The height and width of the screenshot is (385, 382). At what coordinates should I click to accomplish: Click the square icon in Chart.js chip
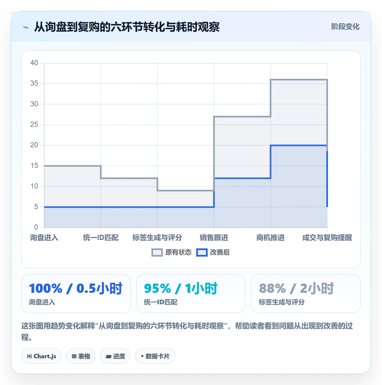29,356
